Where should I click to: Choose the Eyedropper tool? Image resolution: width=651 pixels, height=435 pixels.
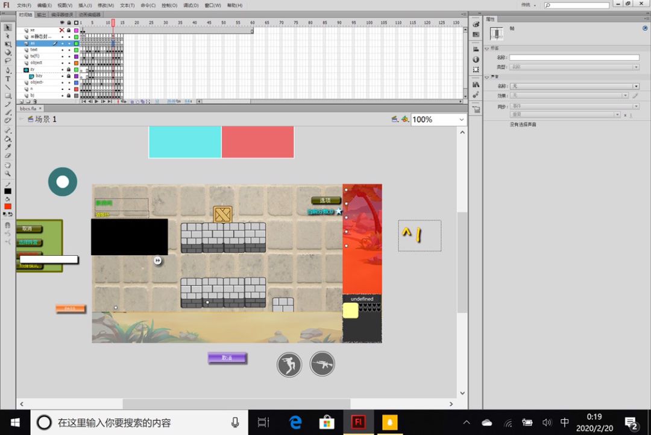pos(8,147)
